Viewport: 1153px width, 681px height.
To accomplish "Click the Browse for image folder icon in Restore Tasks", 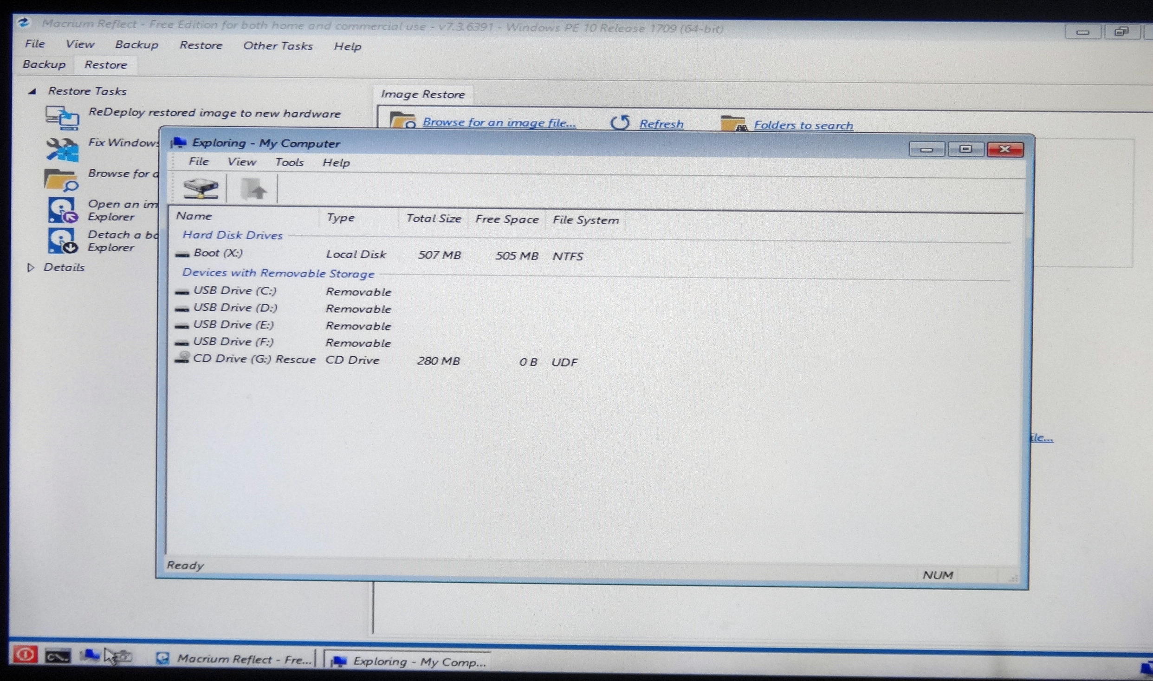I will 61,180.
